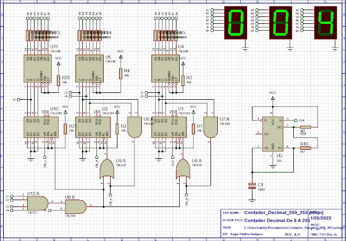Screen dimensions: 346x241
Task: Click the Clk_d terminal at U8:A input
Action: pyautogui.click(x=187, y=195)
